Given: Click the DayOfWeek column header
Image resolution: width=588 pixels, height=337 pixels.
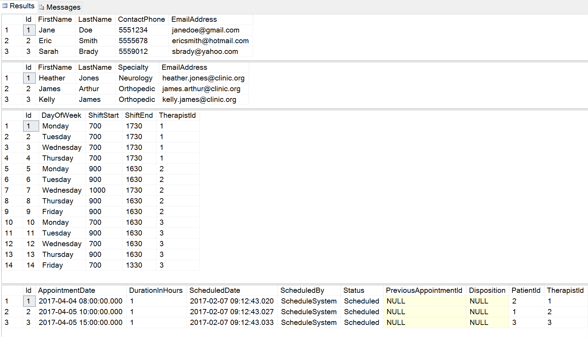Looking at the screenshot, I should point(62,115).
